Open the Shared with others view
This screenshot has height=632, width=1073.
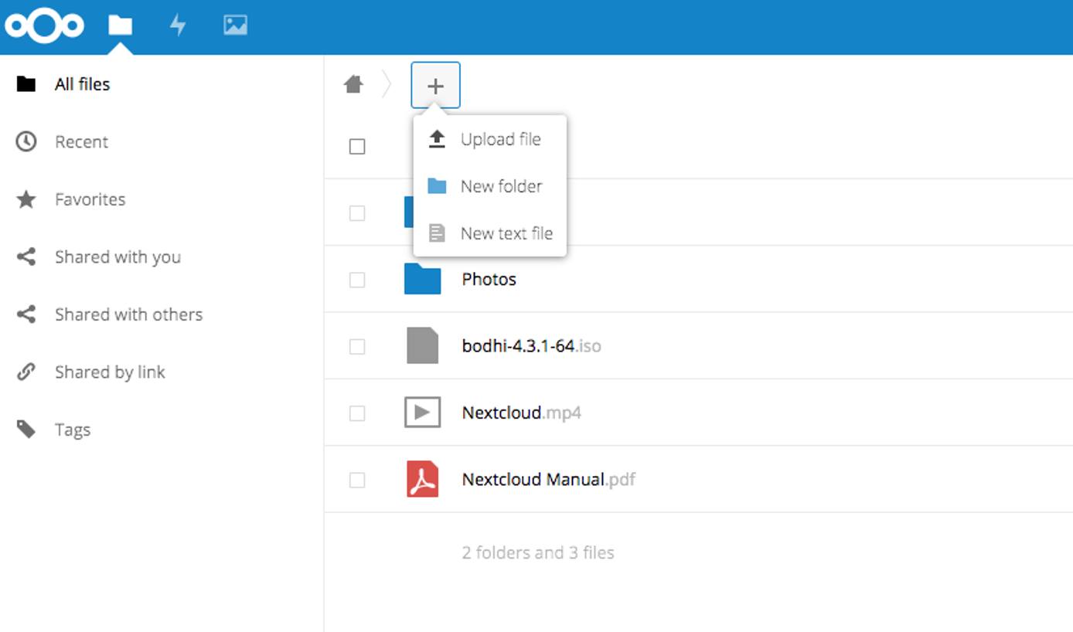click(x=128, y=314)
